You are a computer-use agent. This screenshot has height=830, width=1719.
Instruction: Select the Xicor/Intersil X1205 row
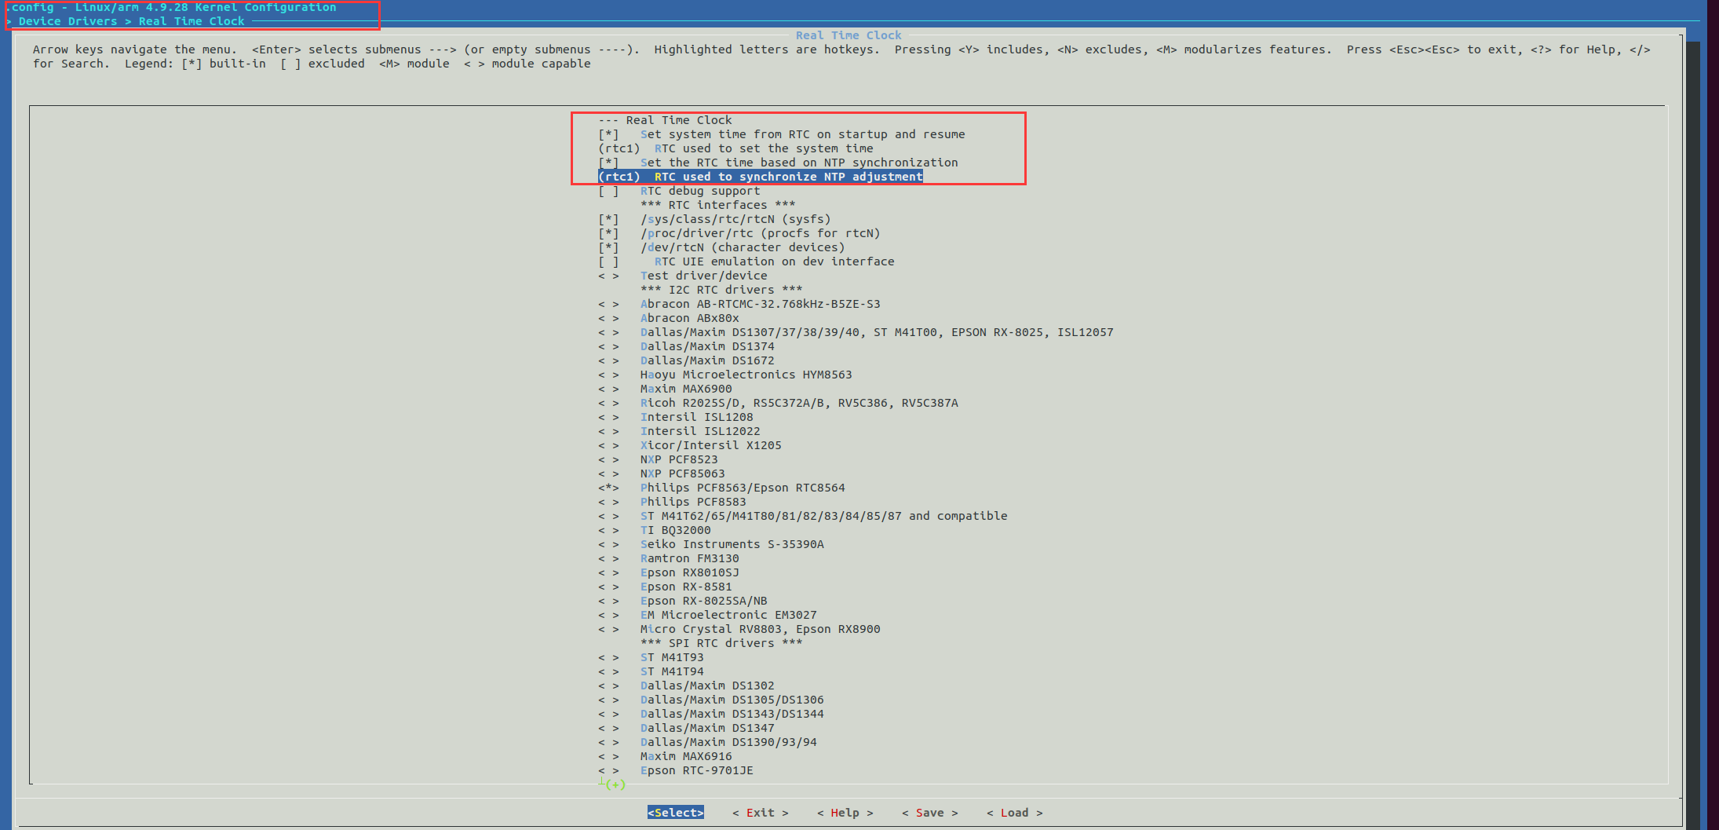pyautogui.click(x=690, y=445)
